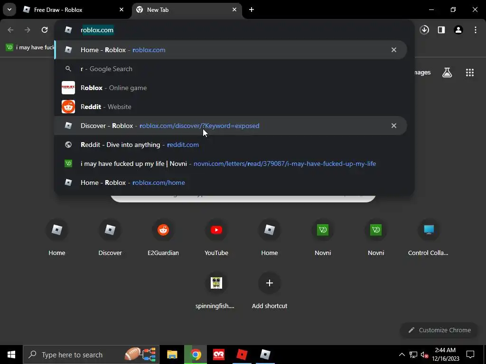486x364 pixels.
Task: Click the Add shortcut button
Action: [x=270, y=291]
